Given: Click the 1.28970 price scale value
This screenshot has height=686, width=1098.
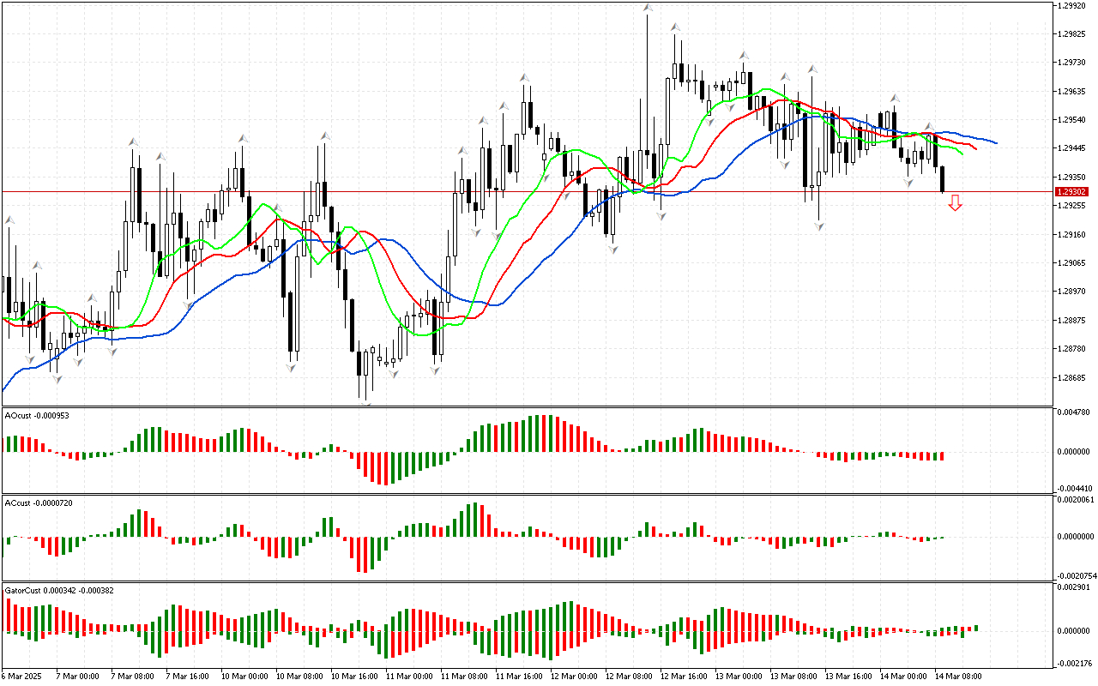Looking at the screenshot, I should tap(1072, 292).
